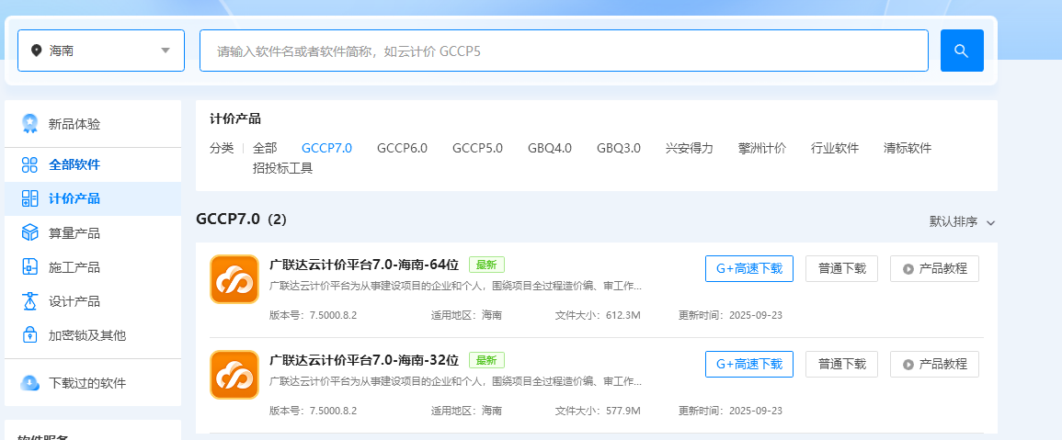Image resolution: width=1062 pixels, height=440 pixels.
Task: Click the 全部软件 grid icon
Action: (29, 164)
